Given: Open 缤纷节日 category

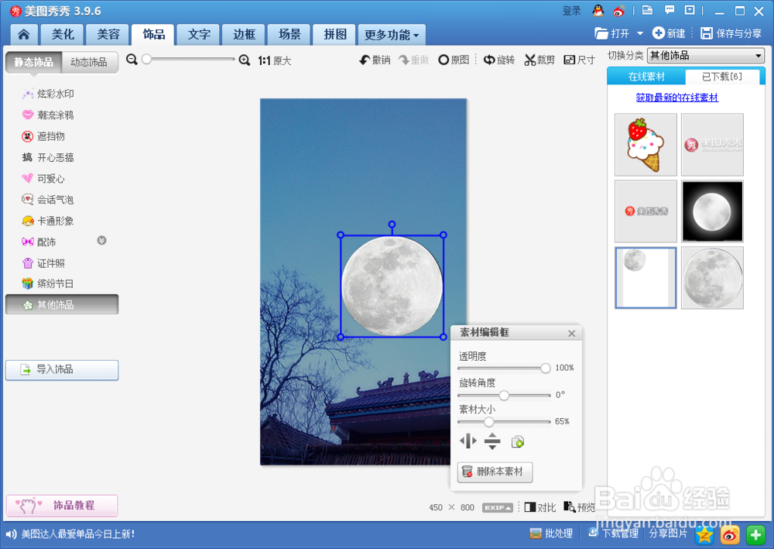Looking at the screenshot, I should point(48,284).
